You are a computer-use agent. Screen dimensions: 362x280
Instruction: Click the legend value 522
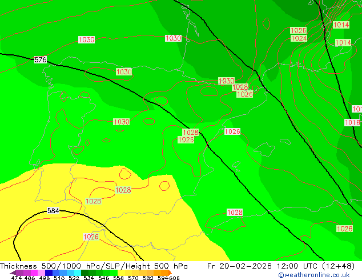74,278
